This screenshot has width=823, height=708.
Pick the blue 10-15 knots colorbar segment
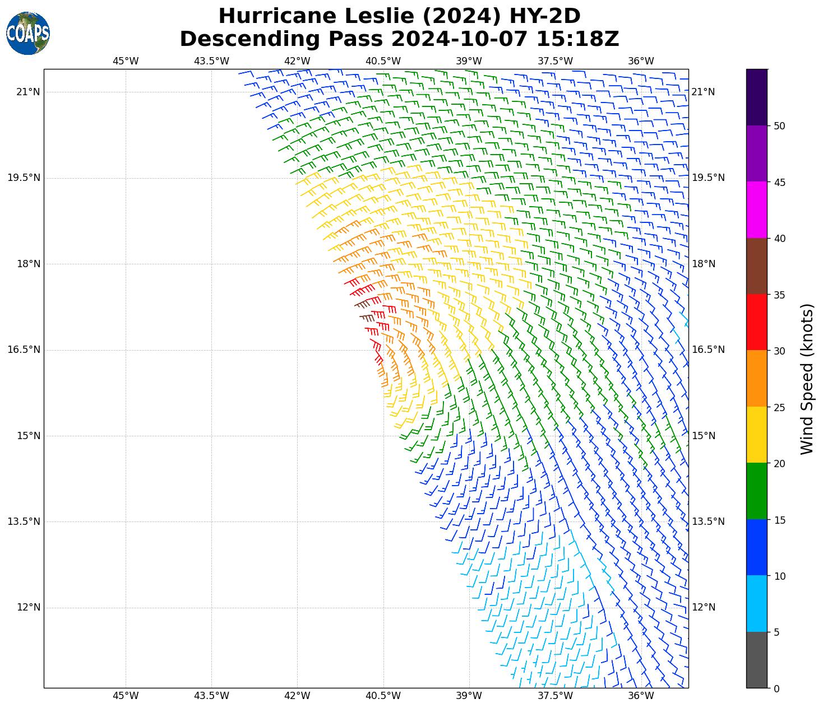tap(756, 547)
